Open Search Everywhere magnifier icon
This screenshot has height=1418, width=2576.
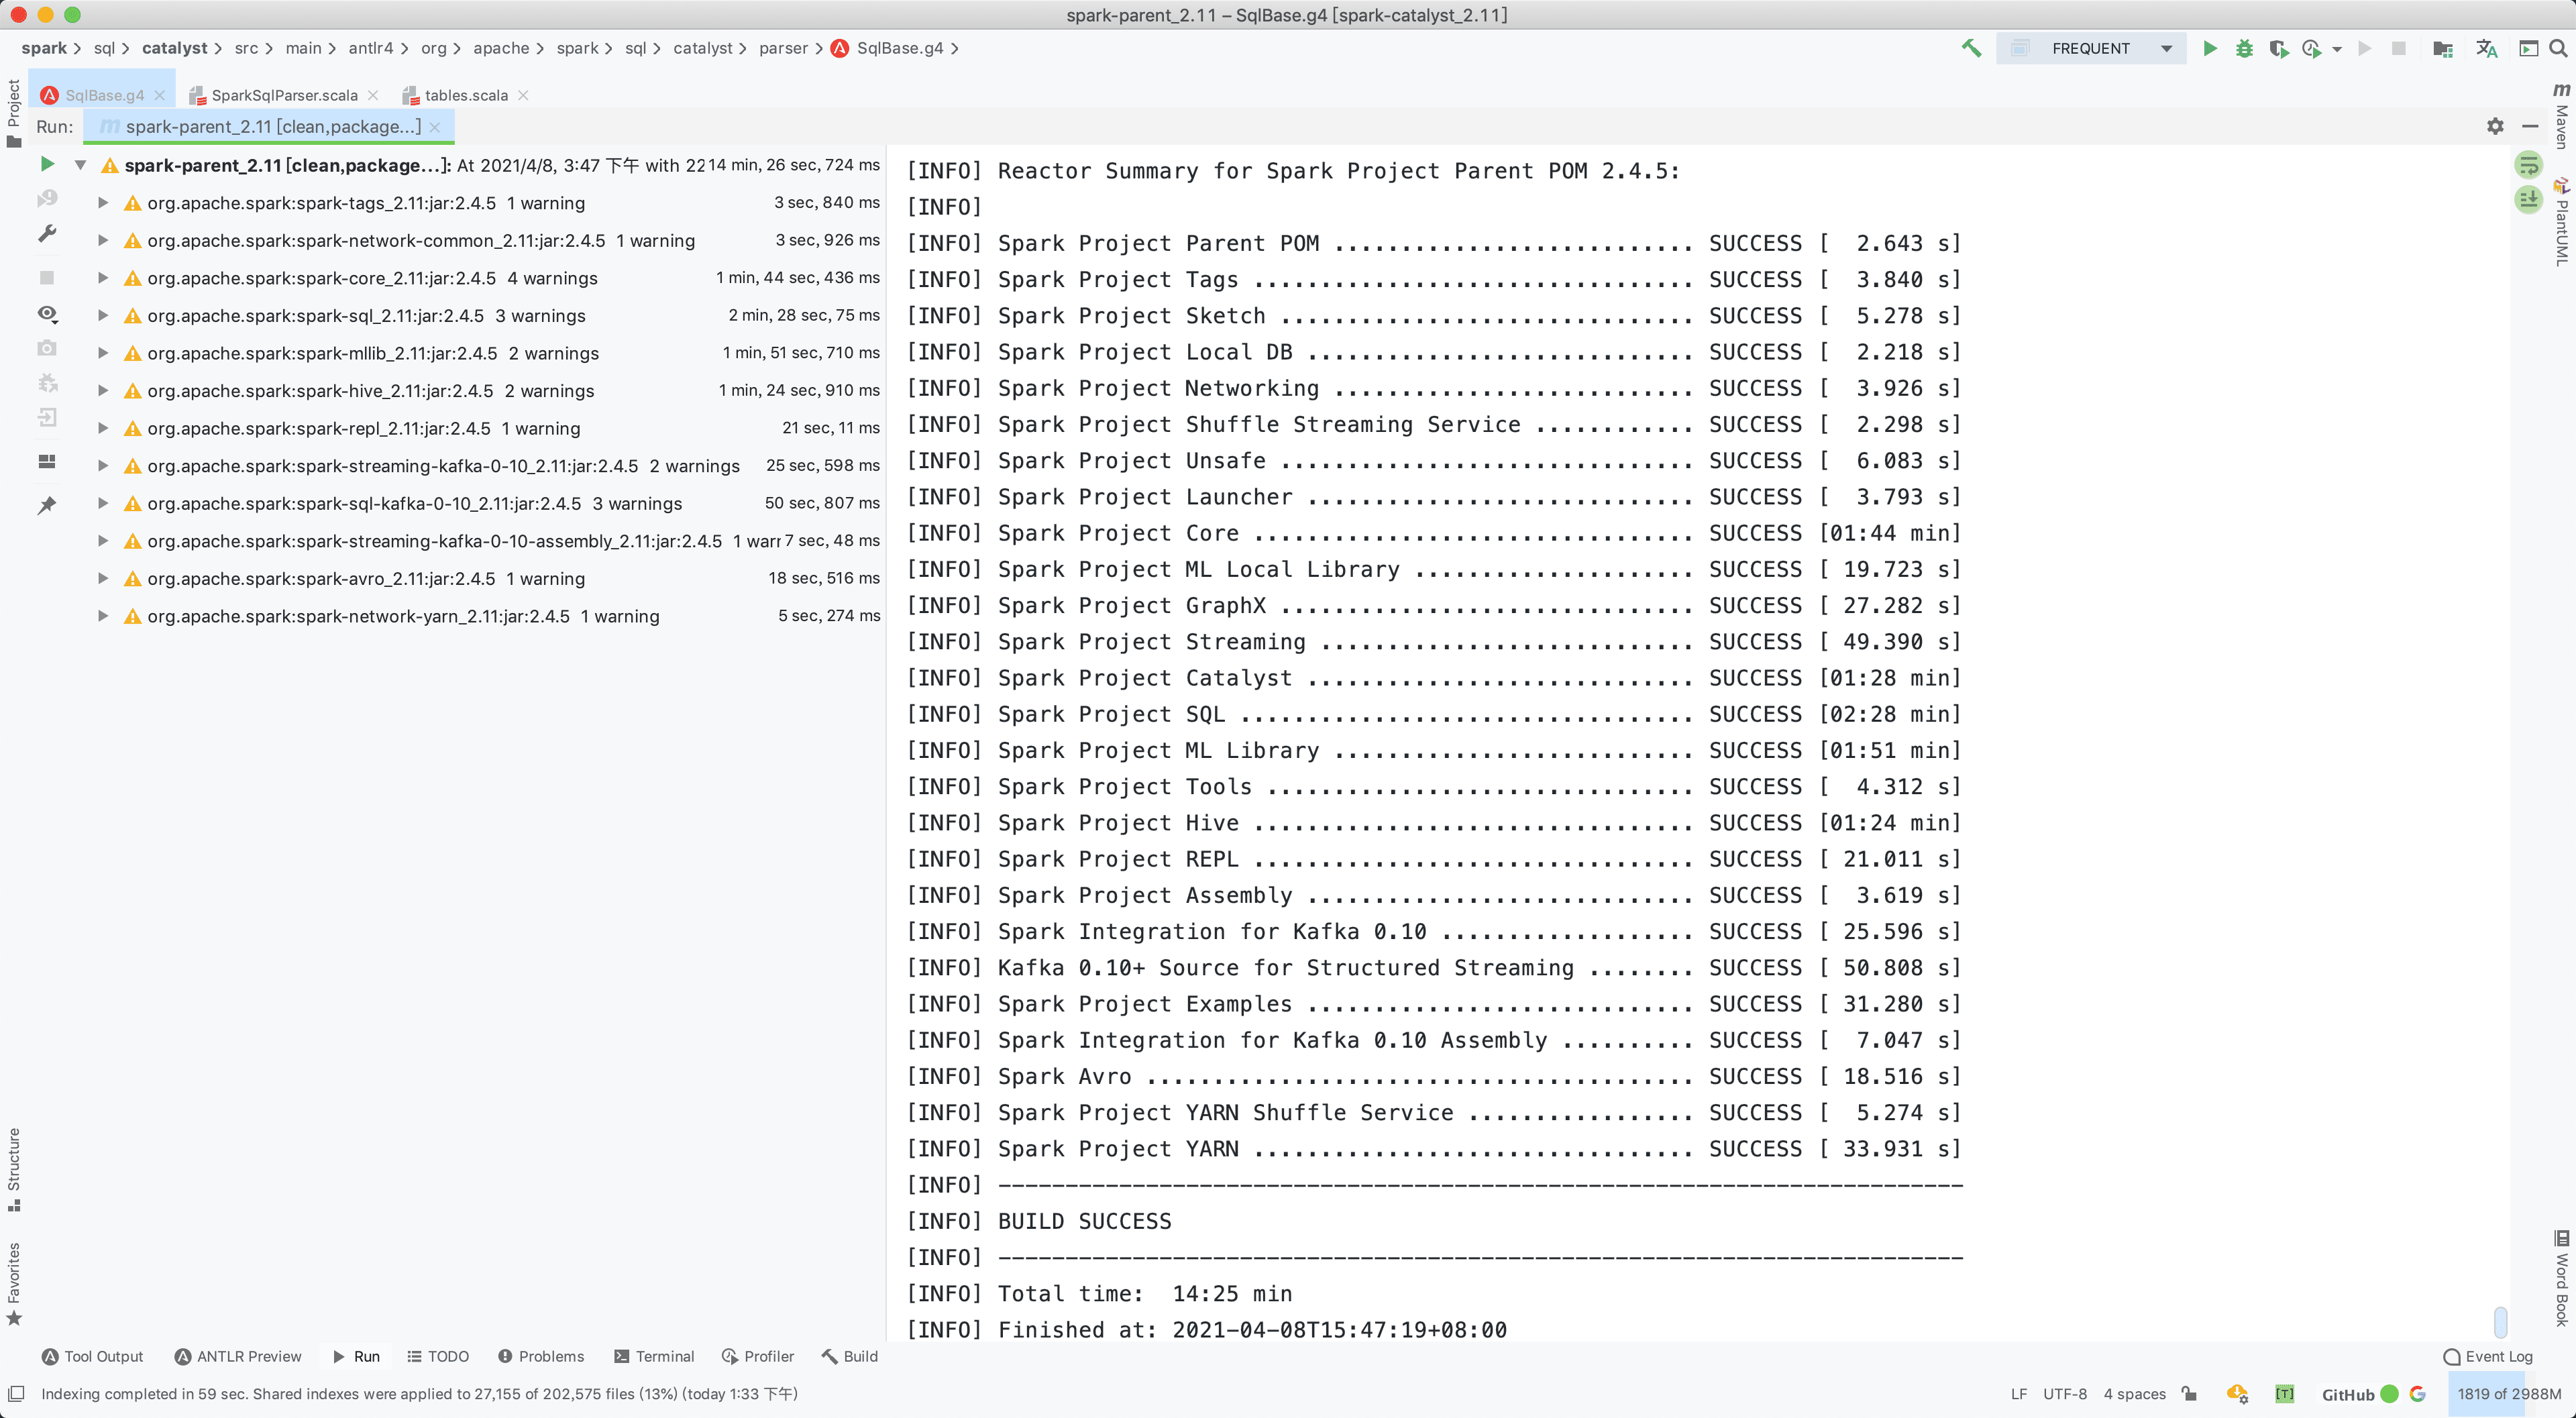pyautogui.click(x=2558, y=48)
